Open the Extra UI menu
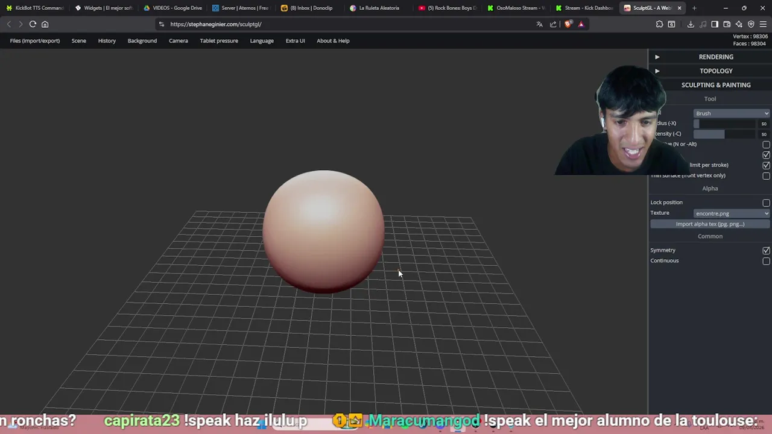 click(295, 41)
